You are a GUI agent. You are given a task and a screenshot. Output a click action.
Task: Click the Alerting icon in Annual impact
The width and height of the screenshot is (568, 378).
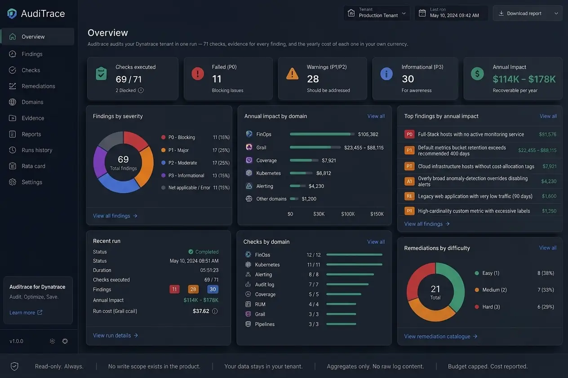pyautogui.click(x=249, y=186)
